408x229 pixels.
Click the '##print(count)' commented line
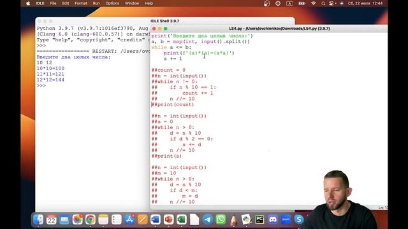173,104
